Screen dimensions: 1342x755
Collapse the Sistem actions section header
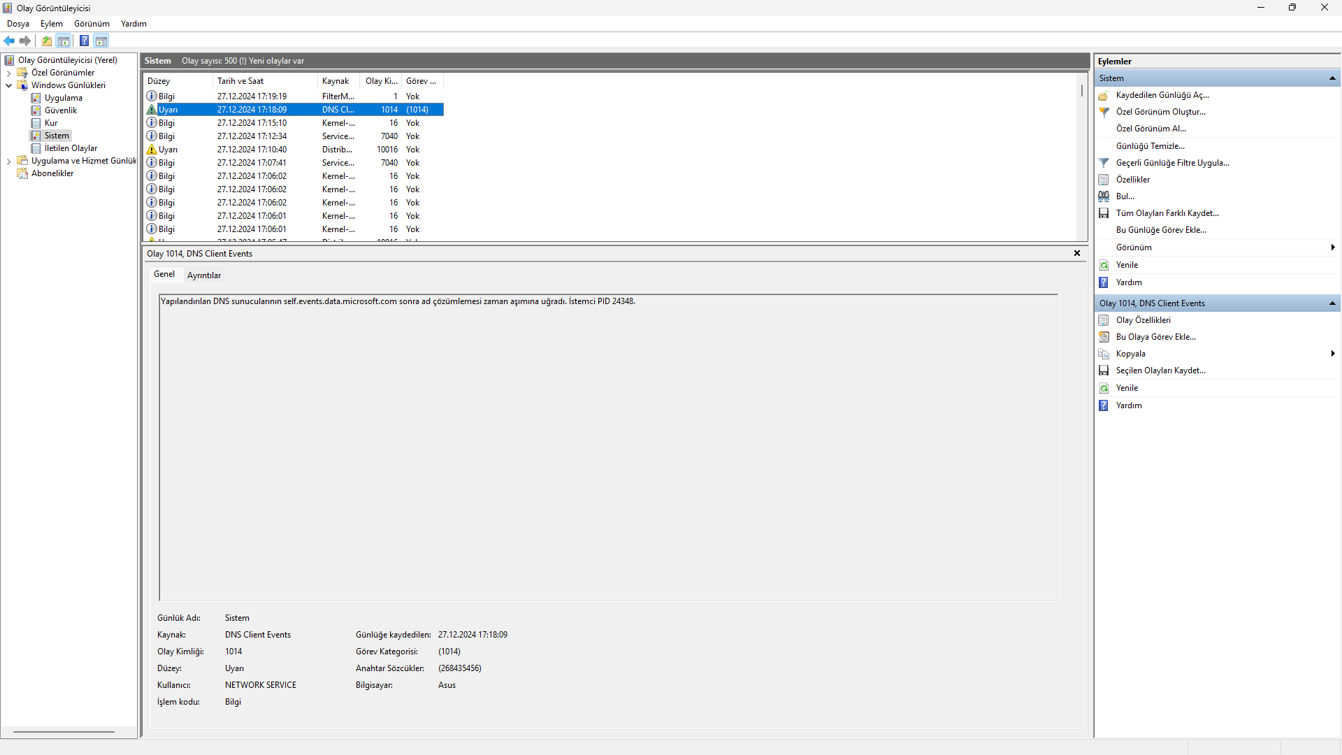[x=1332, y=78]
